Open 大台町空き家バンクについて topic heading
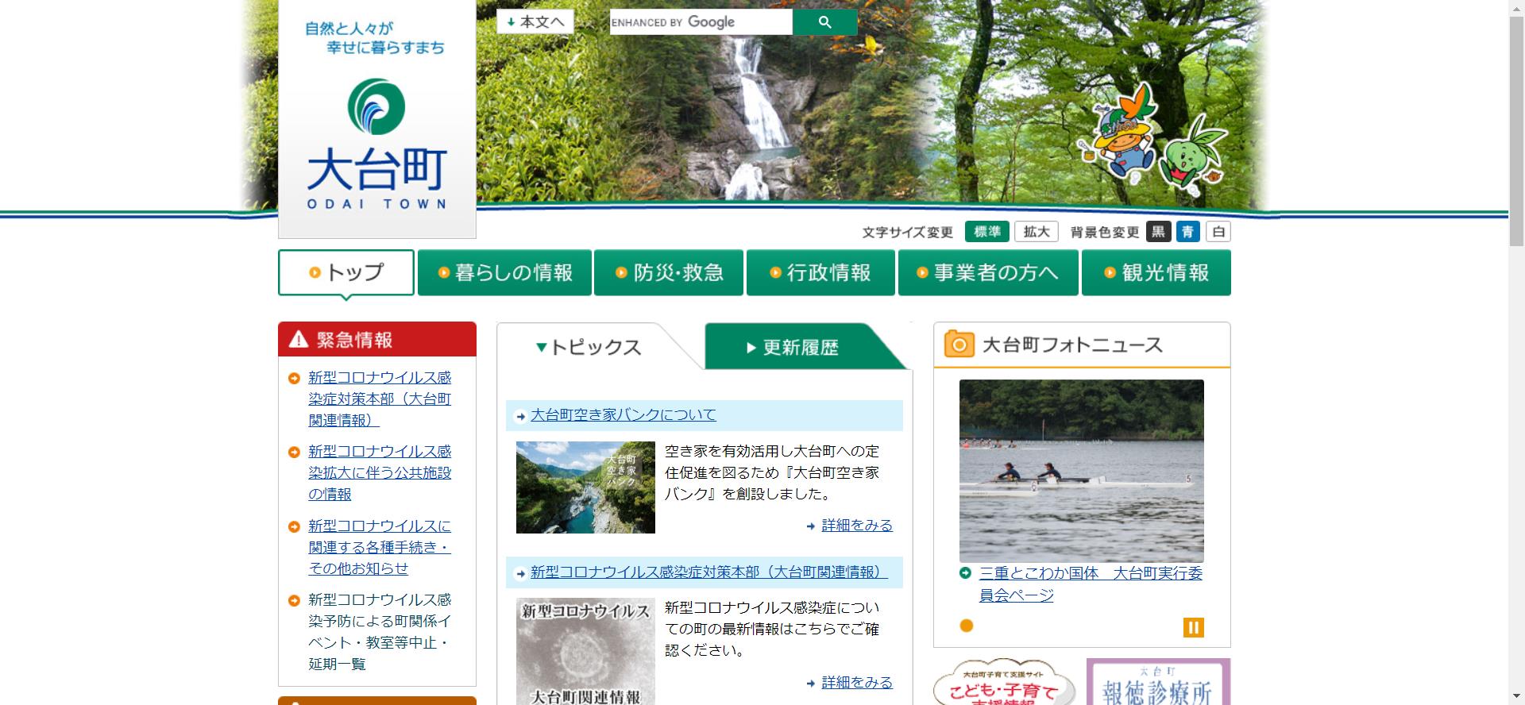1525x705 pixels. pyautogui.click(x=624, y=414)
